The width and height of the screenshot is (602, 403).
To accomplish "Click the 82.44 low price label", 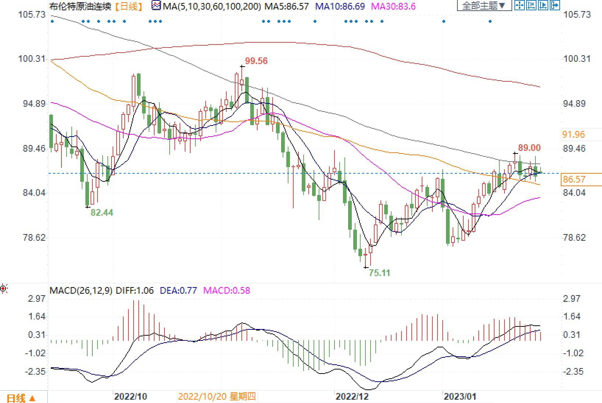I will [102, 212].
